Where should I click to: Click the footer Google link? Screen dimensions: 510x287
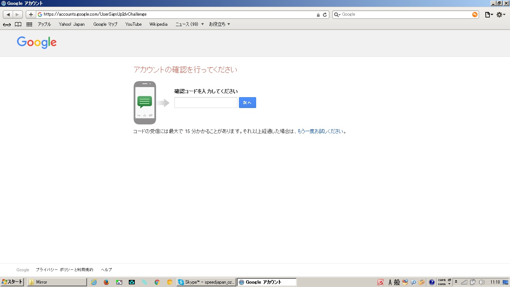pyautogui.click(x=23, y=270)
